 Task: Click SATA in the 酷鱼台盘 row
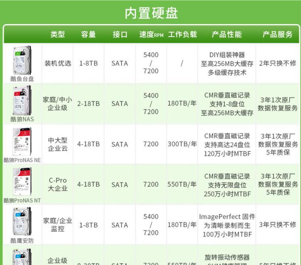click(120, 63)
